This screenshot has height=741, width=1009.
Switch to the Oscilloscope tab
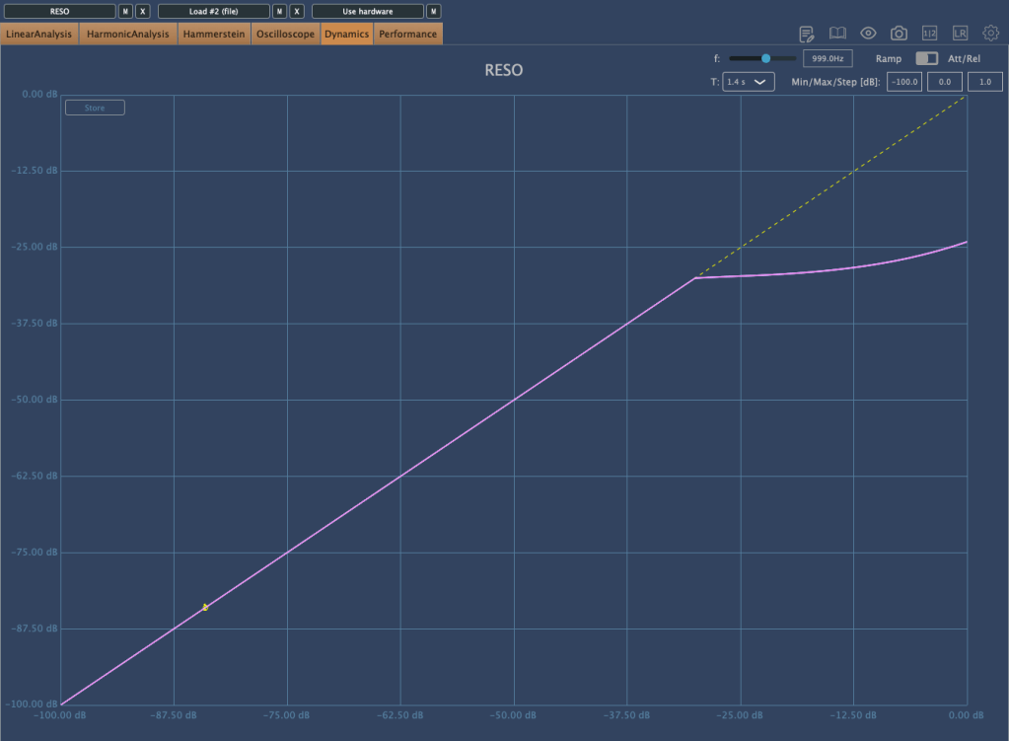[x=285, y=35]
